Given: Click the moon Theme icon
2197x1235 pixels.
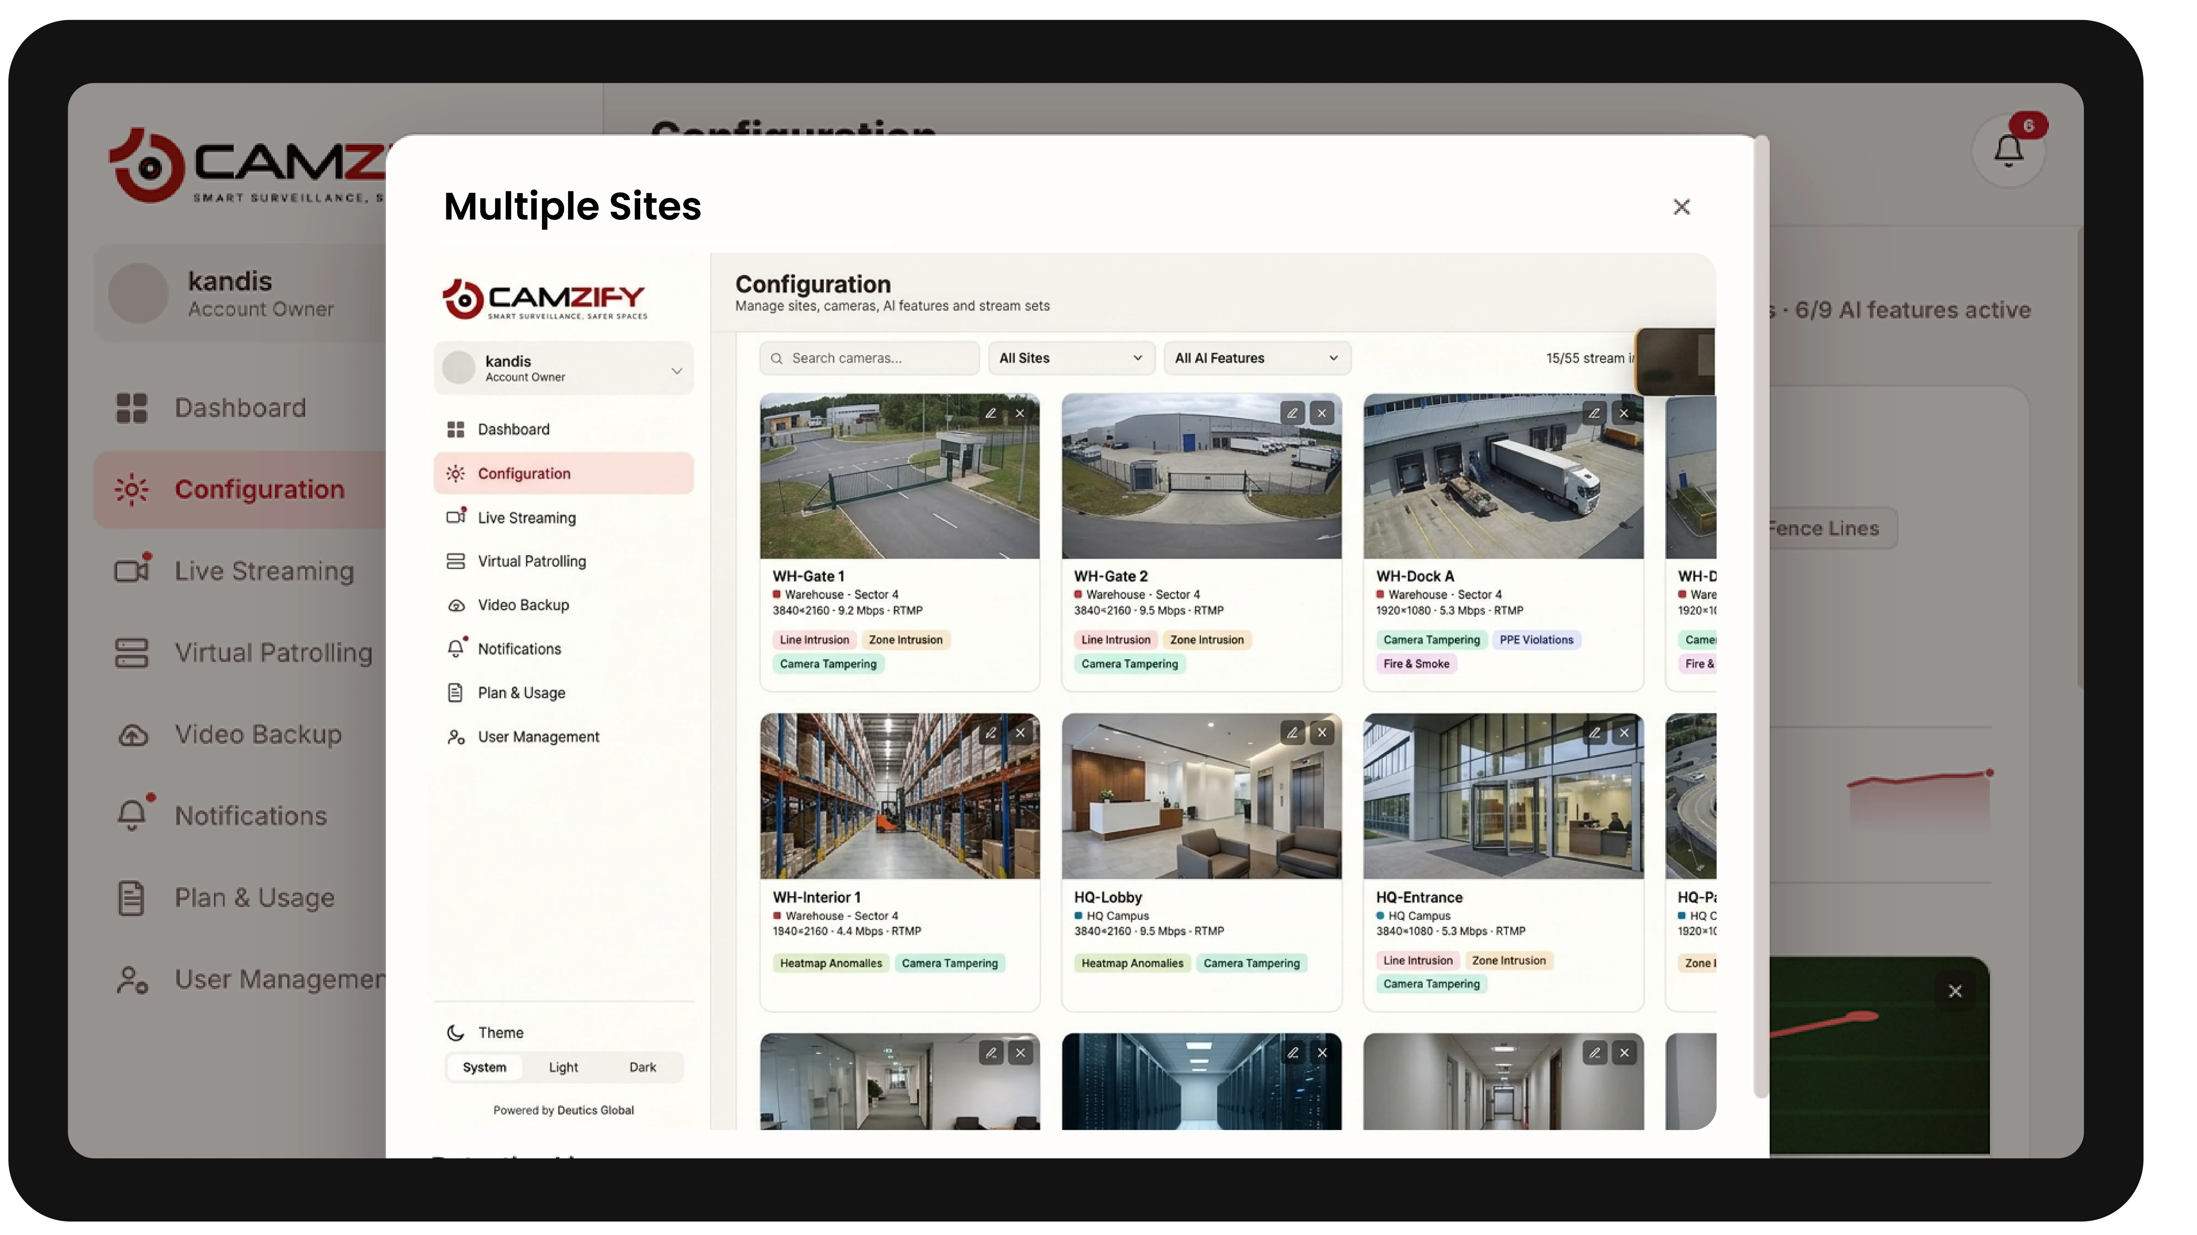Looking at the screenshot, I should (x=455, y=1033).
